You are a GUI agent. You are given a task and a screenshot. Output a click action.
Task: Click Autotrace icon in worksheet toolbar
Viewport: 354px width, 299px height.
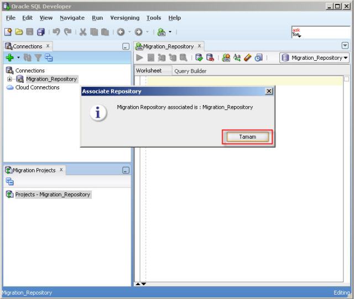(173, 58)
